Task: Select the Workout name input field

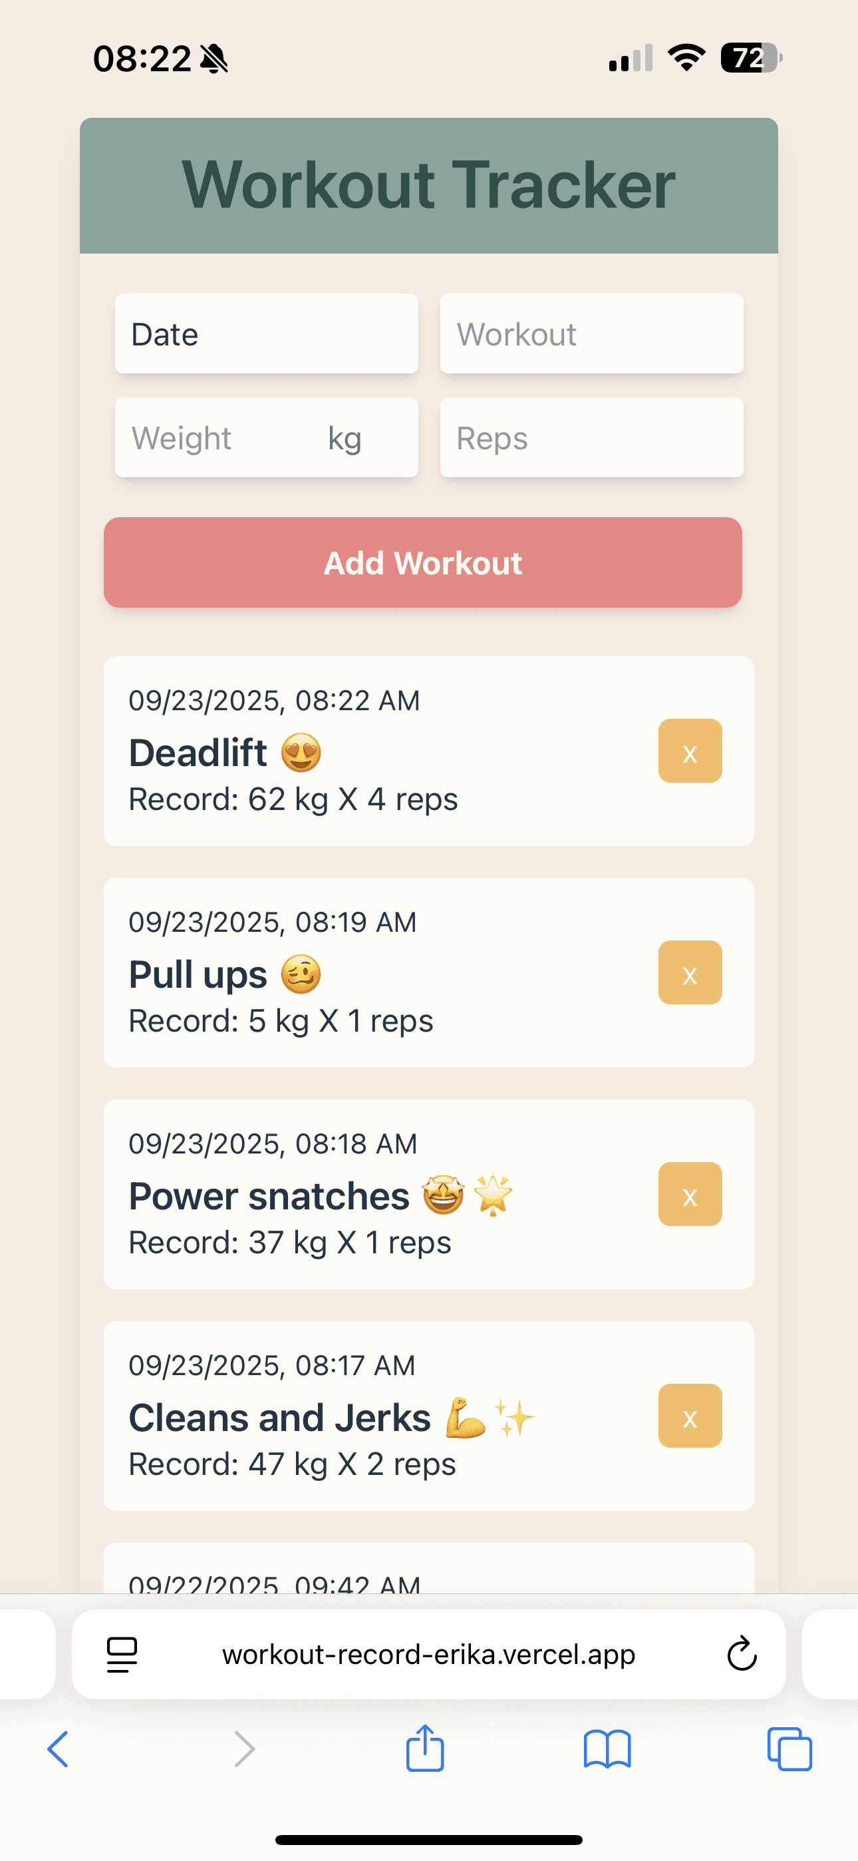Action: 591,333
